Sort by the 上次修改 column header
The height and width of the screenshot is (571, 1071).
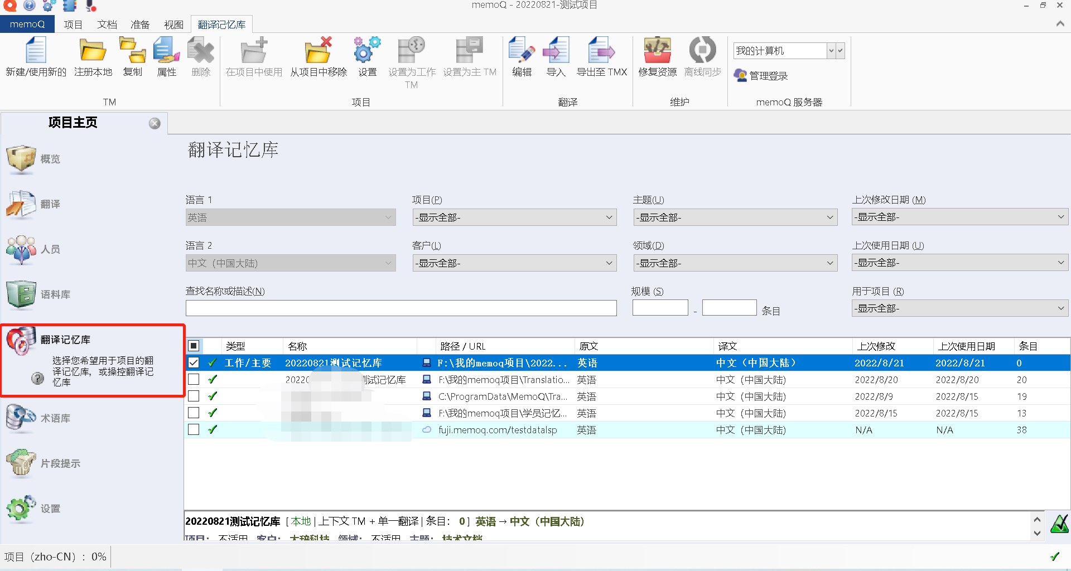[x=893, y=346]
